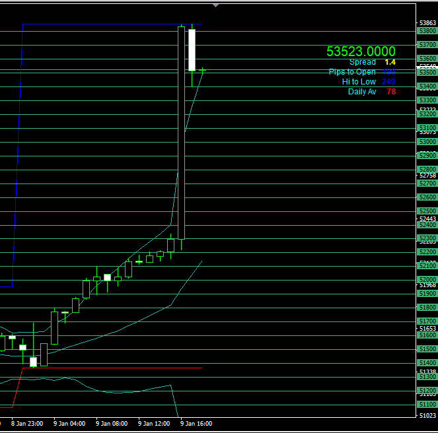
Task: Select the Hi to Low label
Action: 359,82
